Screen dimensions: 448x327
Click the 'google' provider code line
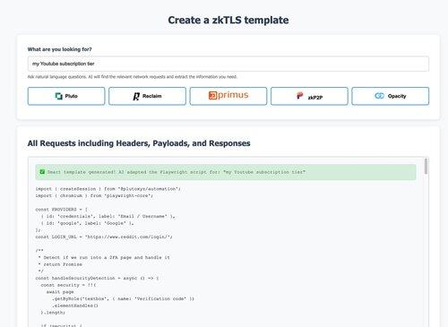(x=87, y=223)
